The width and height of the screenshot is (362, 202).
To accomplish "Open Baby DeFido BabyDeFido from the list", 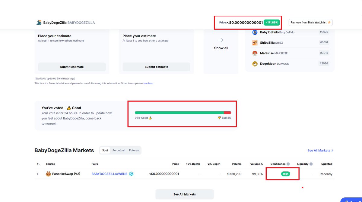I will (x=277, y=32).
